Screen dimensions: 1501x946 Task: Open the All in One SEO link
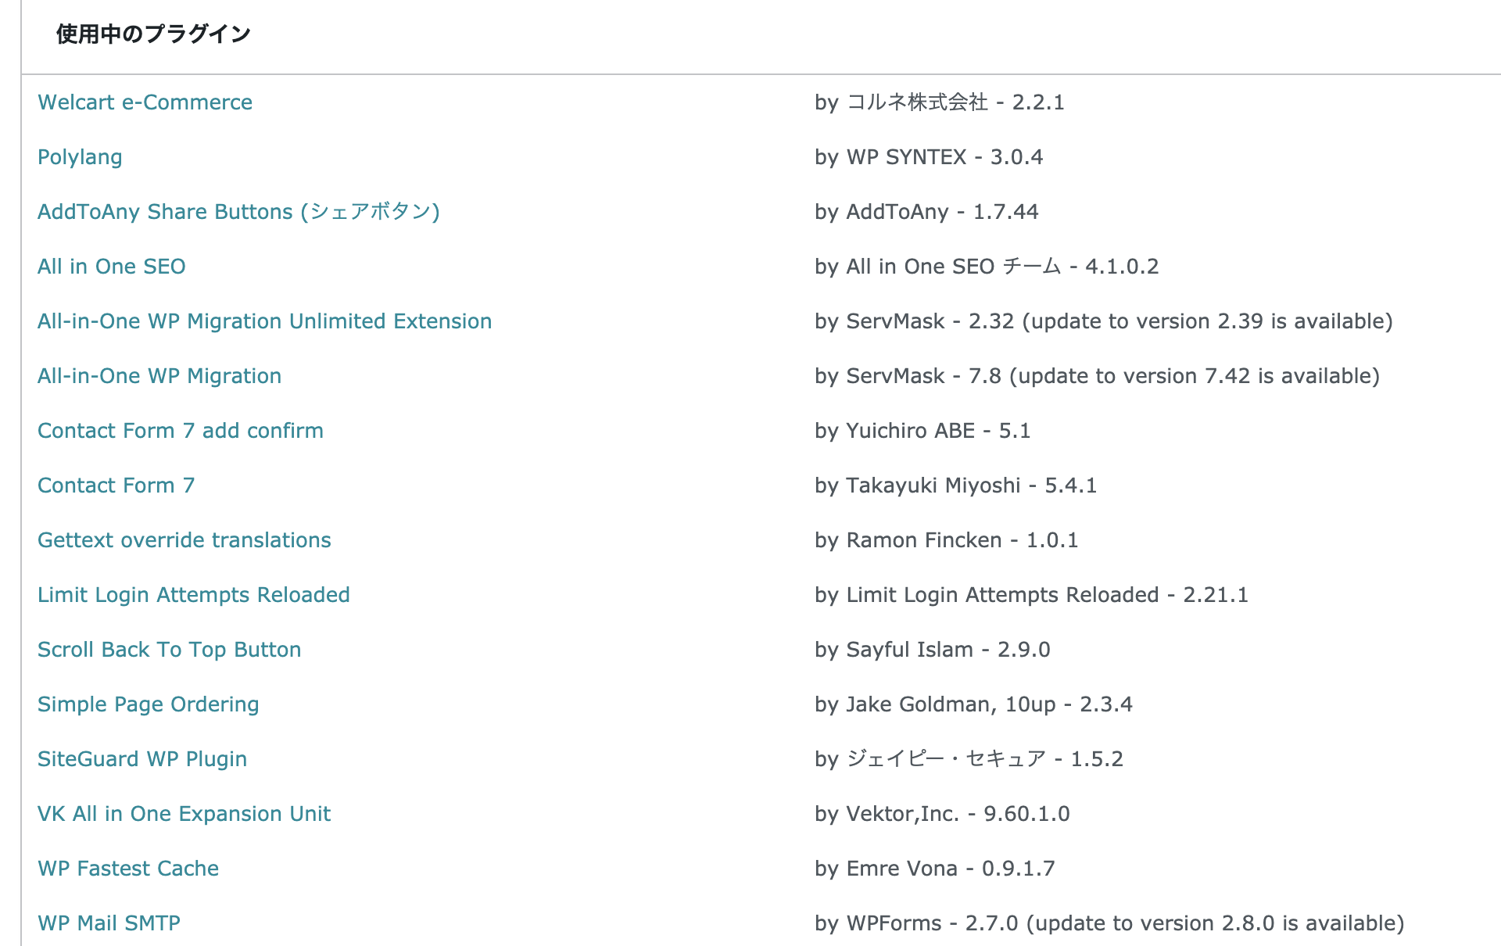coord(112,267)
